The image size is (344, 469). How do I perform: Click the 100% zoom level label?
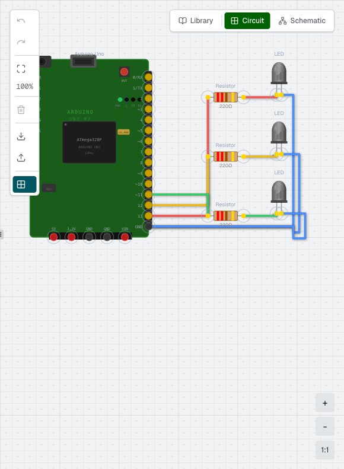pyautogui.click(x=24, y=87)
